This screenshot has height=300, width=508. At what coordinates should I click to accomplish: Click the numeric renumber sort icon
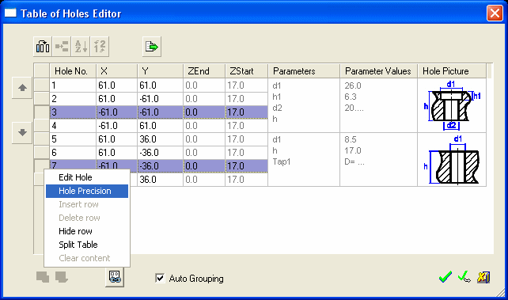pos(100,47)
